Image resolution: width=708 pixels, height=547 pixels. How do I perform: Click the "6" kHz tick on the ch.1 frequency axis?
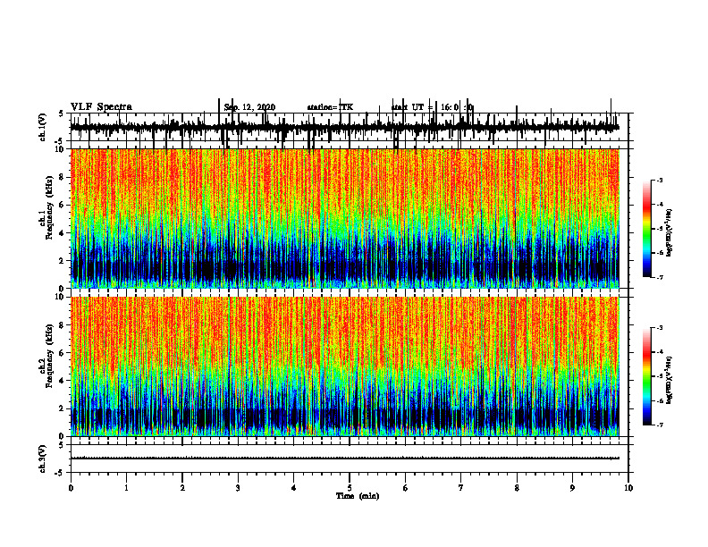coord(62,206)
